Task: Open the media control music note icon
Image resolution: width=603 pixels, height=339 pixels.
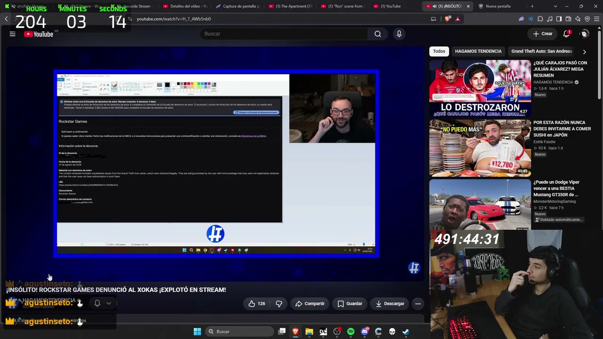Action: pos(550,19)
